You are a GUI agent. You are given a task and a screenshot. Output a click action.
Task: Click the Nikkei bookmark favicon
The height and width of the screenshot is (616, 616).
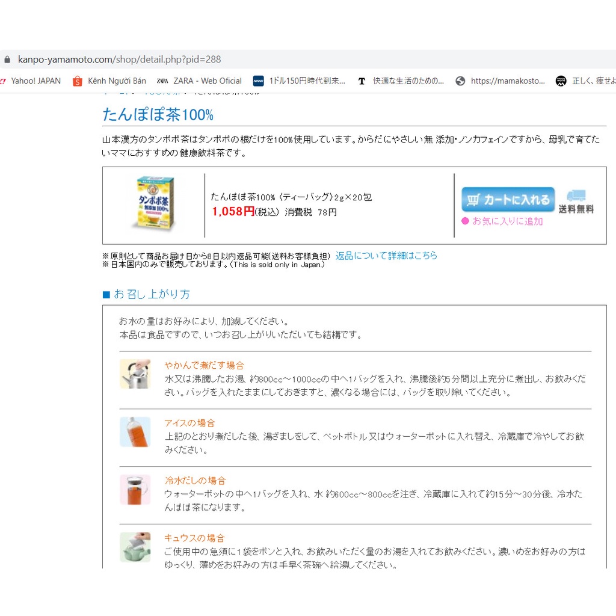coord(258,81)
